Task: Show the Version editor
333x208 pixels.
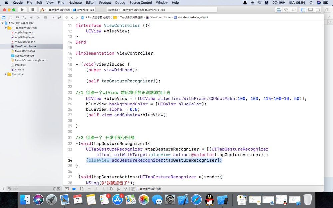Action: (x=293, y=10)
